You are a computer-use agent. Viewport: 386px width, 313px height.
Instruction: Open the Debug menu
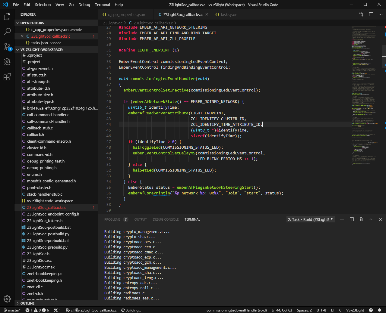point(84,5)
